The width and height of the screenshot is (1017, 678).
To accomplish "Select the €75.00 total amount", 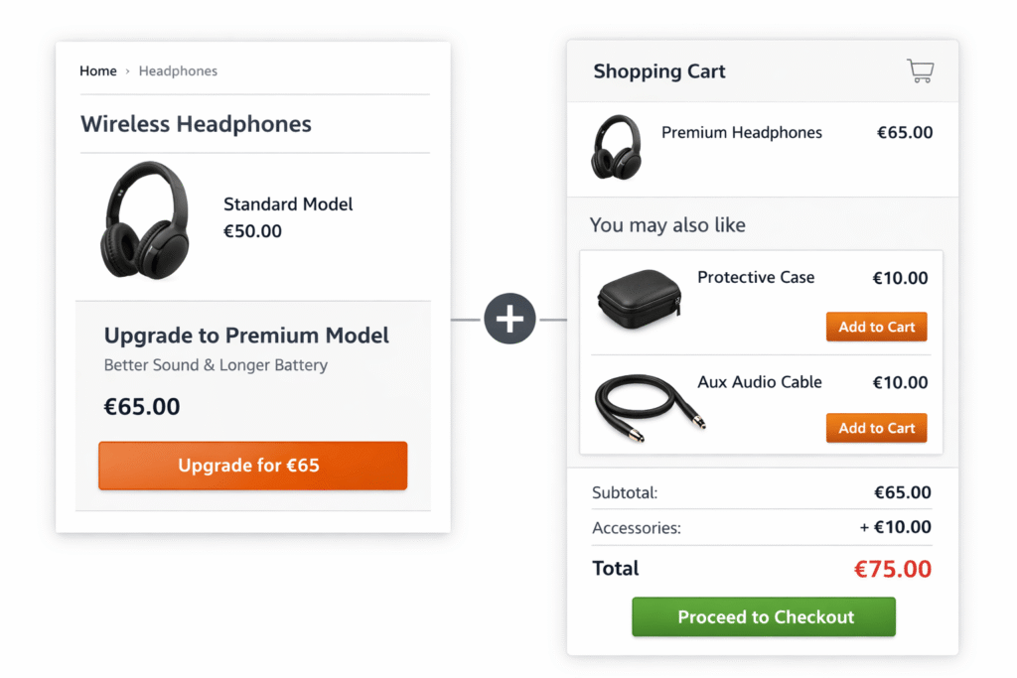I will pyautogui.click(x=892, y=568).
